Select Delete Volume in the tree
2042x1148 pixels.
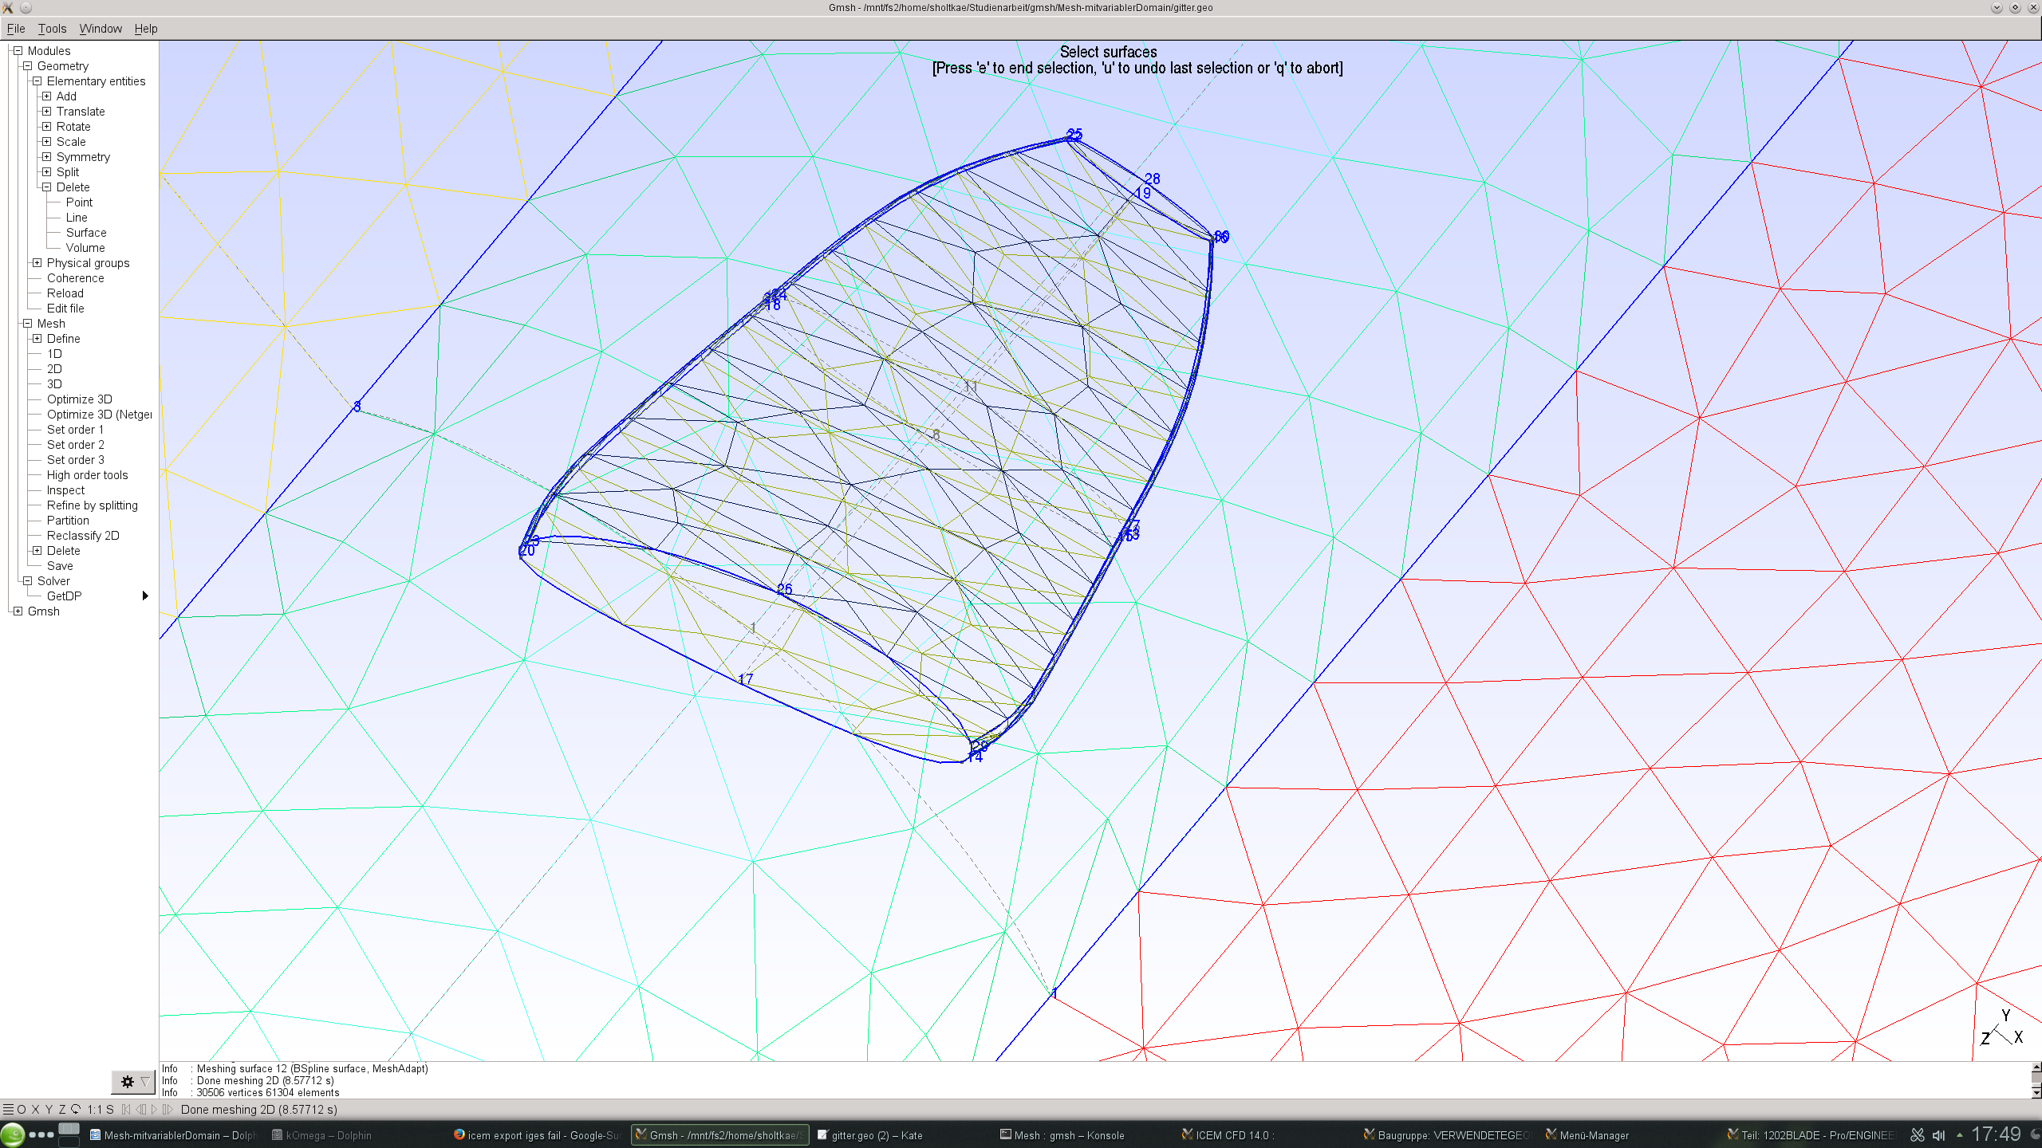point(85,248)
